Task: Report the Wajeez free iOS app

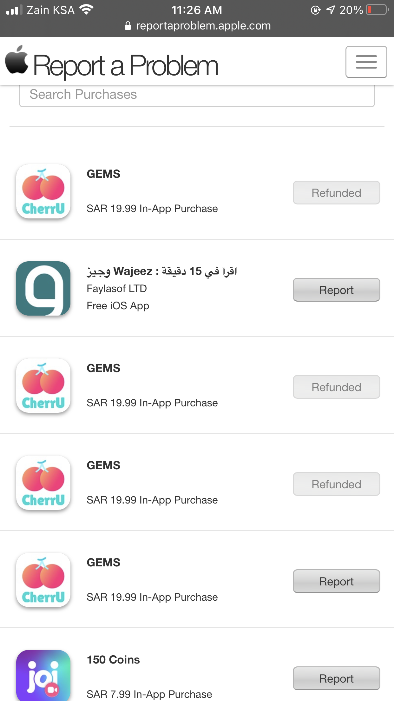Action: (x=336, y=290)
